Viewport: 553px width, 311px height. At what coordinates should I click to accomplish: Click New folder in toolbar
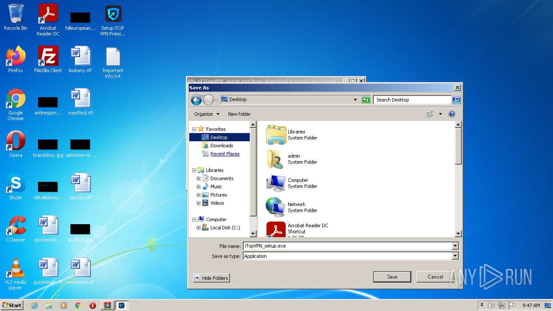pyautogui.click(x=239, y=114)
